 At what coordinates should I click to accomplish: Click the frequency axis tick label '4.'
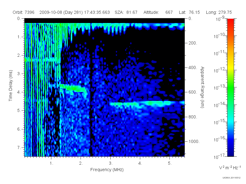(140, 163)
